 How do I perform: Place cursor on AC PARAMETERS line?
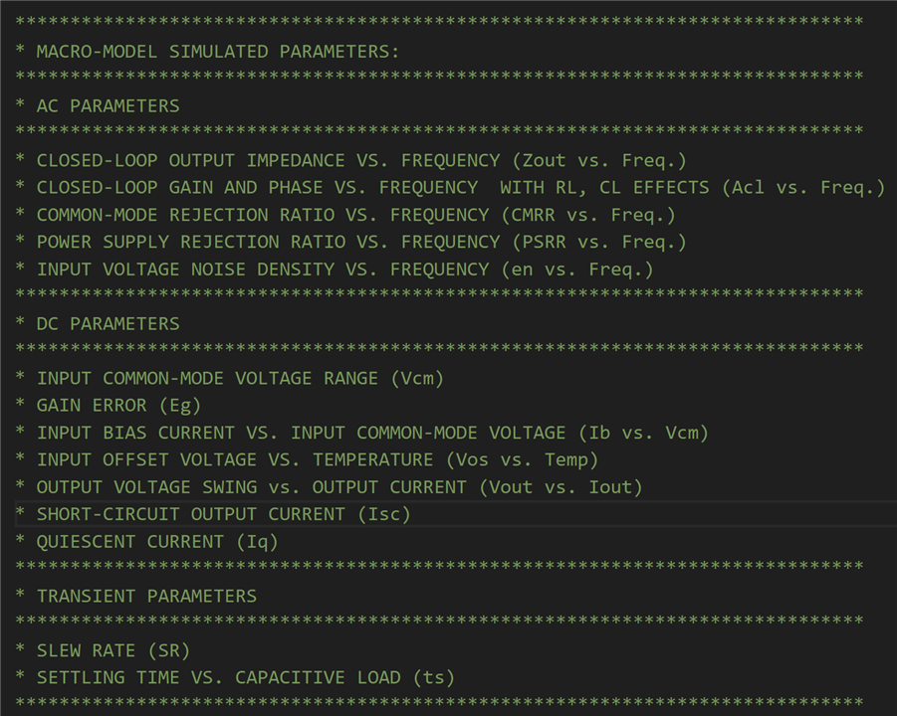[98, 105]
